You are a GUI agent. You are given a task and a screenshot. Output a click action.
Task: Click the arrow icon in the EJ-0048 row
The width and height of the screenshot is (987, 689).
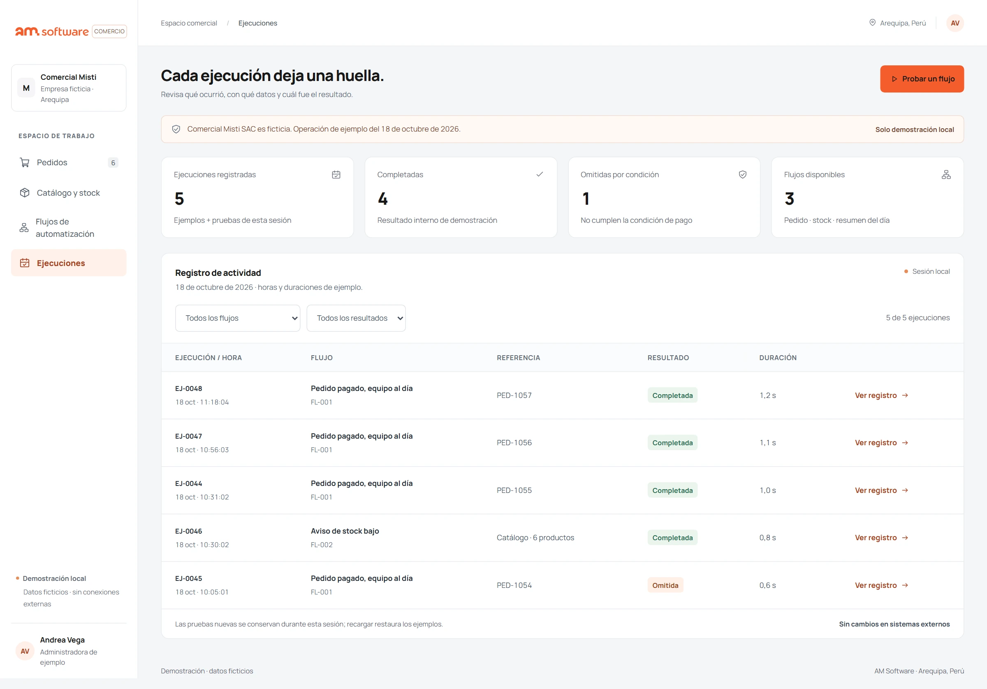(x=905, y=395)
